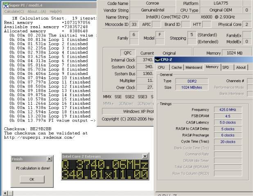The width and height of the screenshot is (253, 196).
Task: Click the 'Loop 10 finished' line
Action: click(50, 78)
